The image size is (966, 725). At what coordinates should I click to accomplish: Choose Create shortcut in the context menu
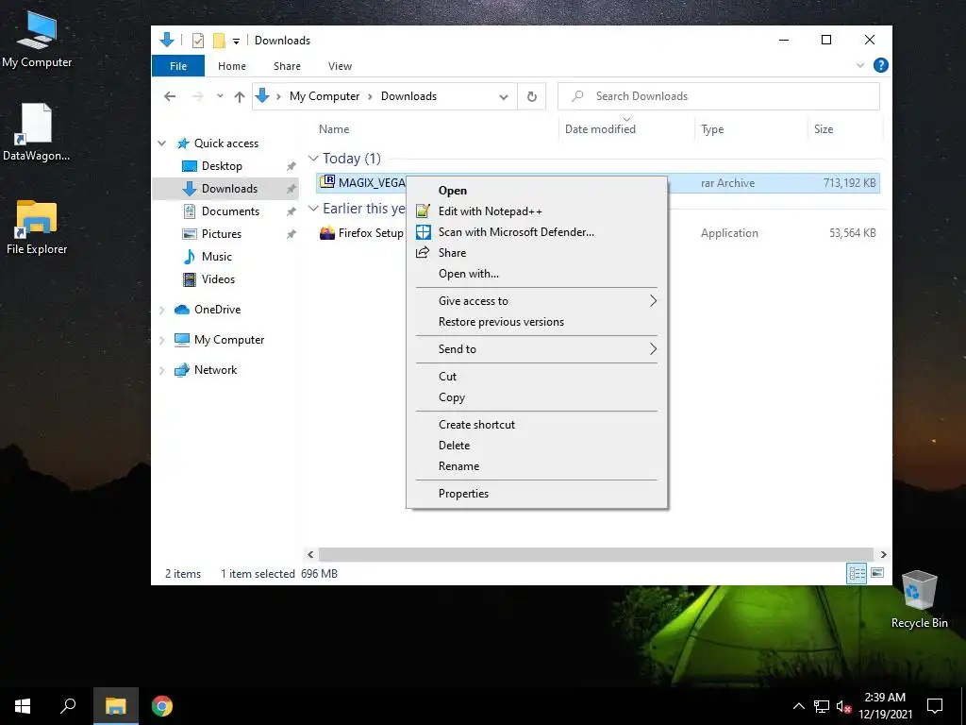tap(537, 425)
